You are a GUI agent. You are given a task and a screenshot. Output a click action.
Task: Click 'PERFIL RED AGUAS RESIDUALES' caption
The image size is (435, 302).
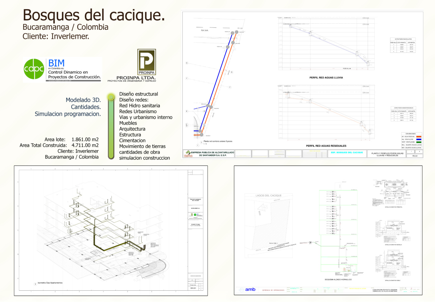[x=326, y=146]
